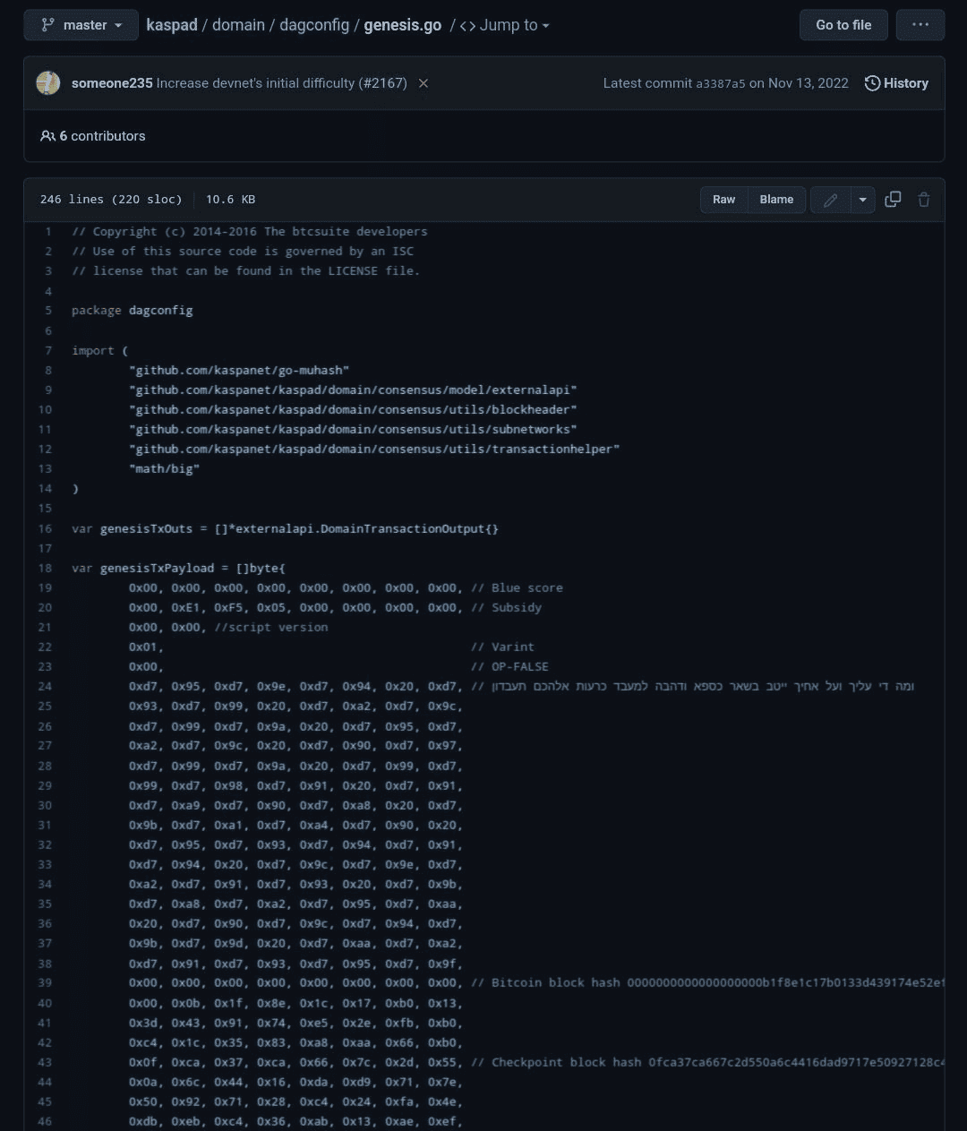Copy raw file contents with the copy icon

[893, 199]
